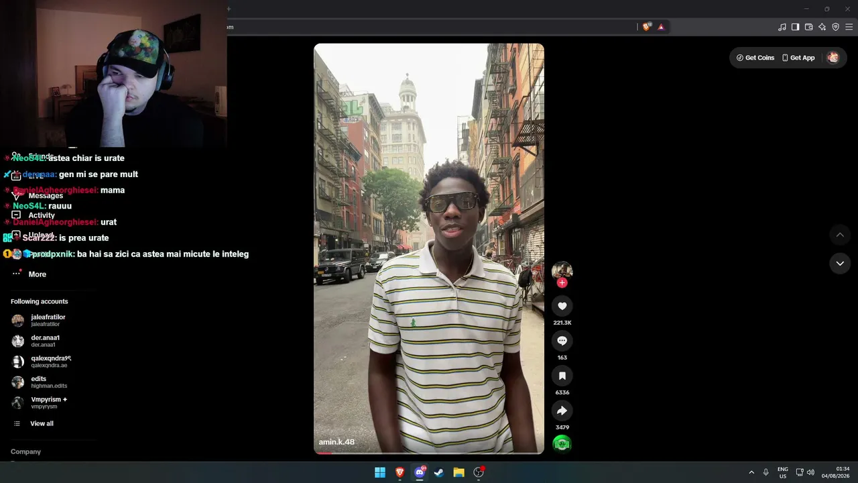Open the der.anaa1 following account
This screenshot has height=483, width=858.
coord(36,341)
